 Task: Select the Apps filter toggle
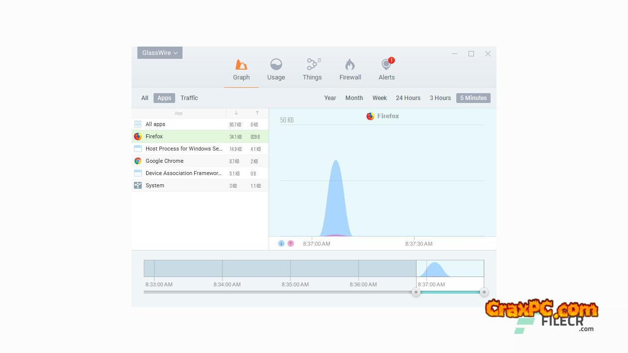click(x=164, y=98)
